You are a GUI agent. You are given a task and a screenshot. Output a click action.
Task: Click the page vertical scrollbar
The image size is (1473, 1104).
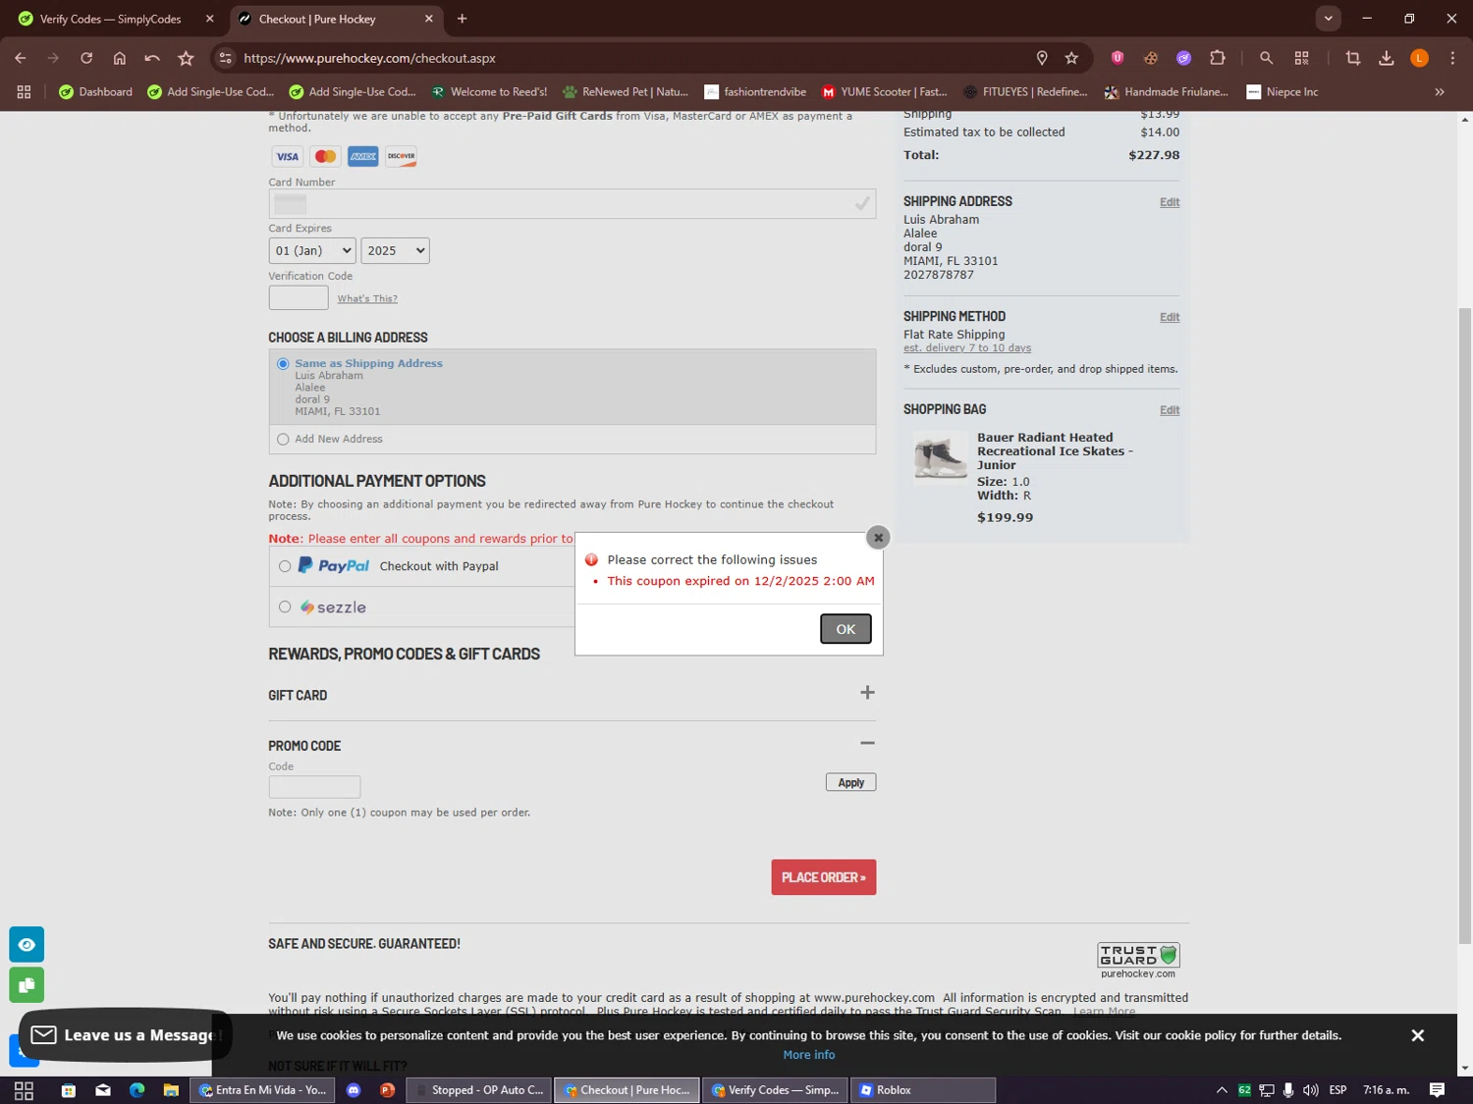click(x=1465, y=625)
